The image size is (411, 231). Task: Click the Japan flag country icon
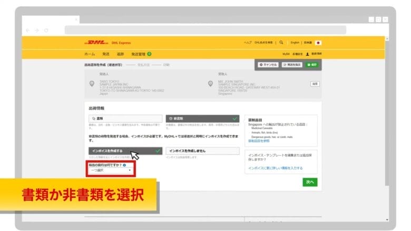pyautogui.click(x=318, y=43)
